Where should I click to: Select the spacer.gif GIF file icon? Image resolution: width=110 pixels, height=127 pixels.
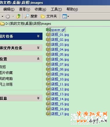[48, 29]
